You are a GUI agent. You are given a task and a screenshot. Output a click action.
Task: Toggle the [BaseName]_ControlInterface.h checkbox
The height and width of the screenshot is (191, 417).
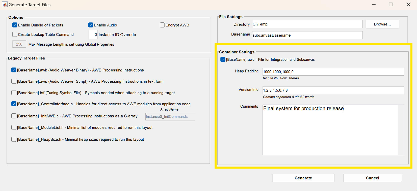tap(14, 104)
